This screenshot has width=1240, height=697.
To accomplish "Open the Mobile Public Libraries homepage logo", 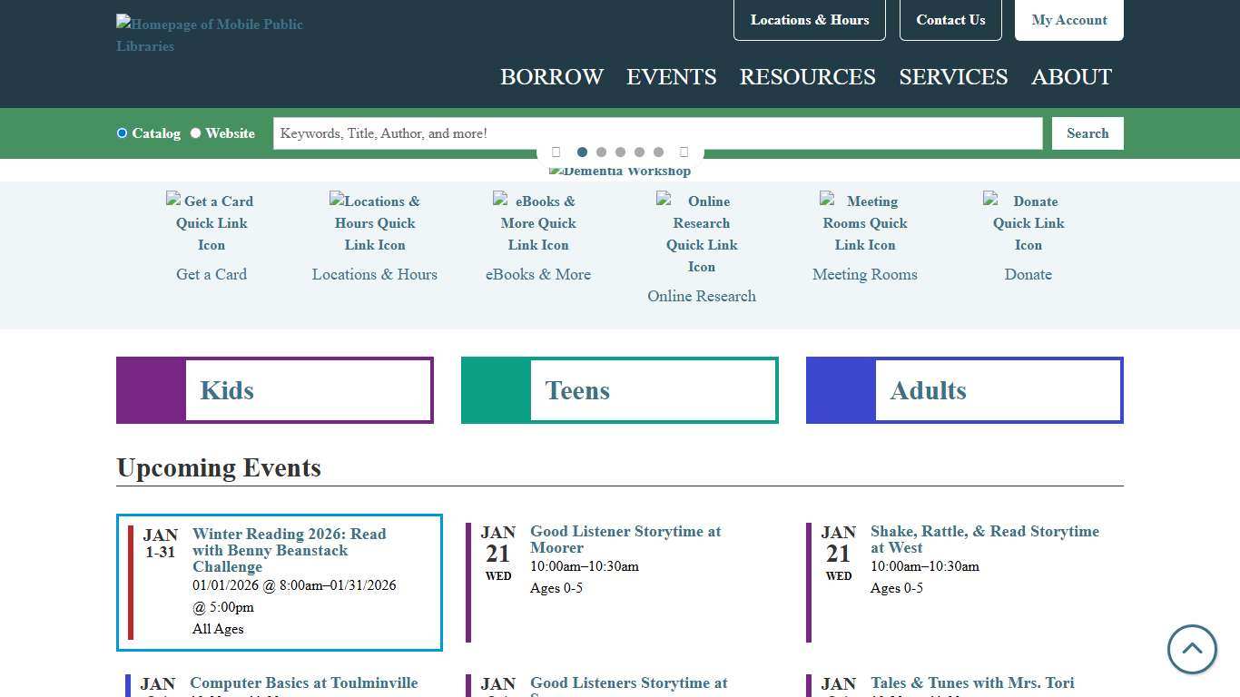I will click(x=210, y=34).
